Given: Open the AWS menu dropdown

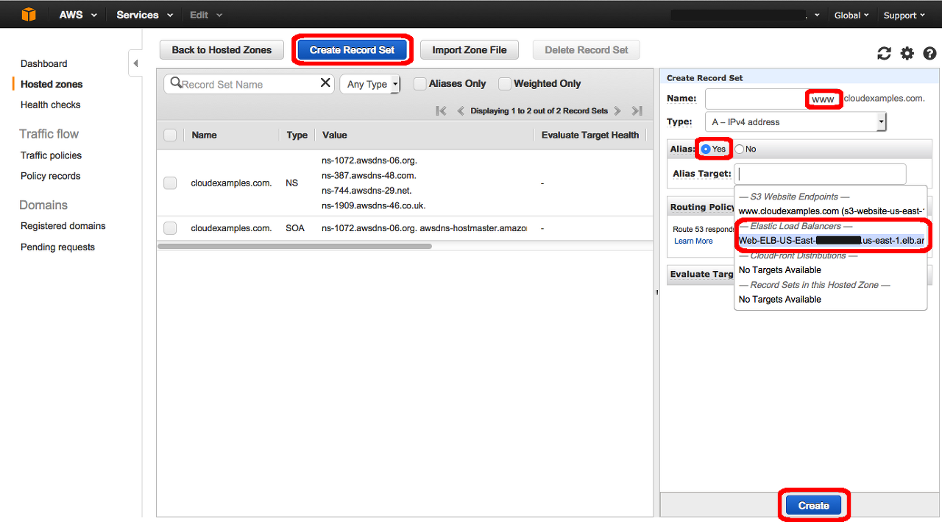Looking at the screenshot, I should click(79, 15).
